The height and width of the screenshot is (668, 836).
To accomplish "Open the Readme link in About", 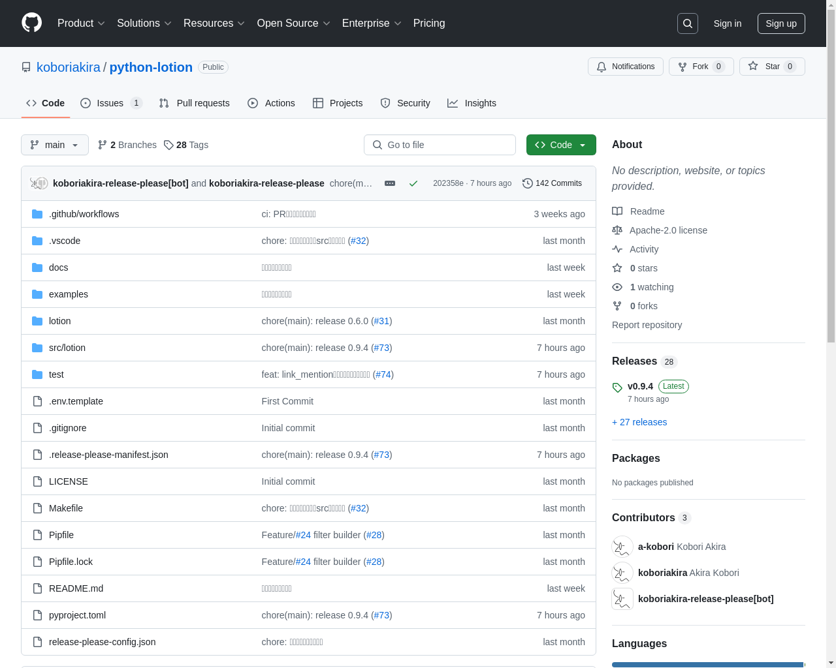I will [638, 211].
